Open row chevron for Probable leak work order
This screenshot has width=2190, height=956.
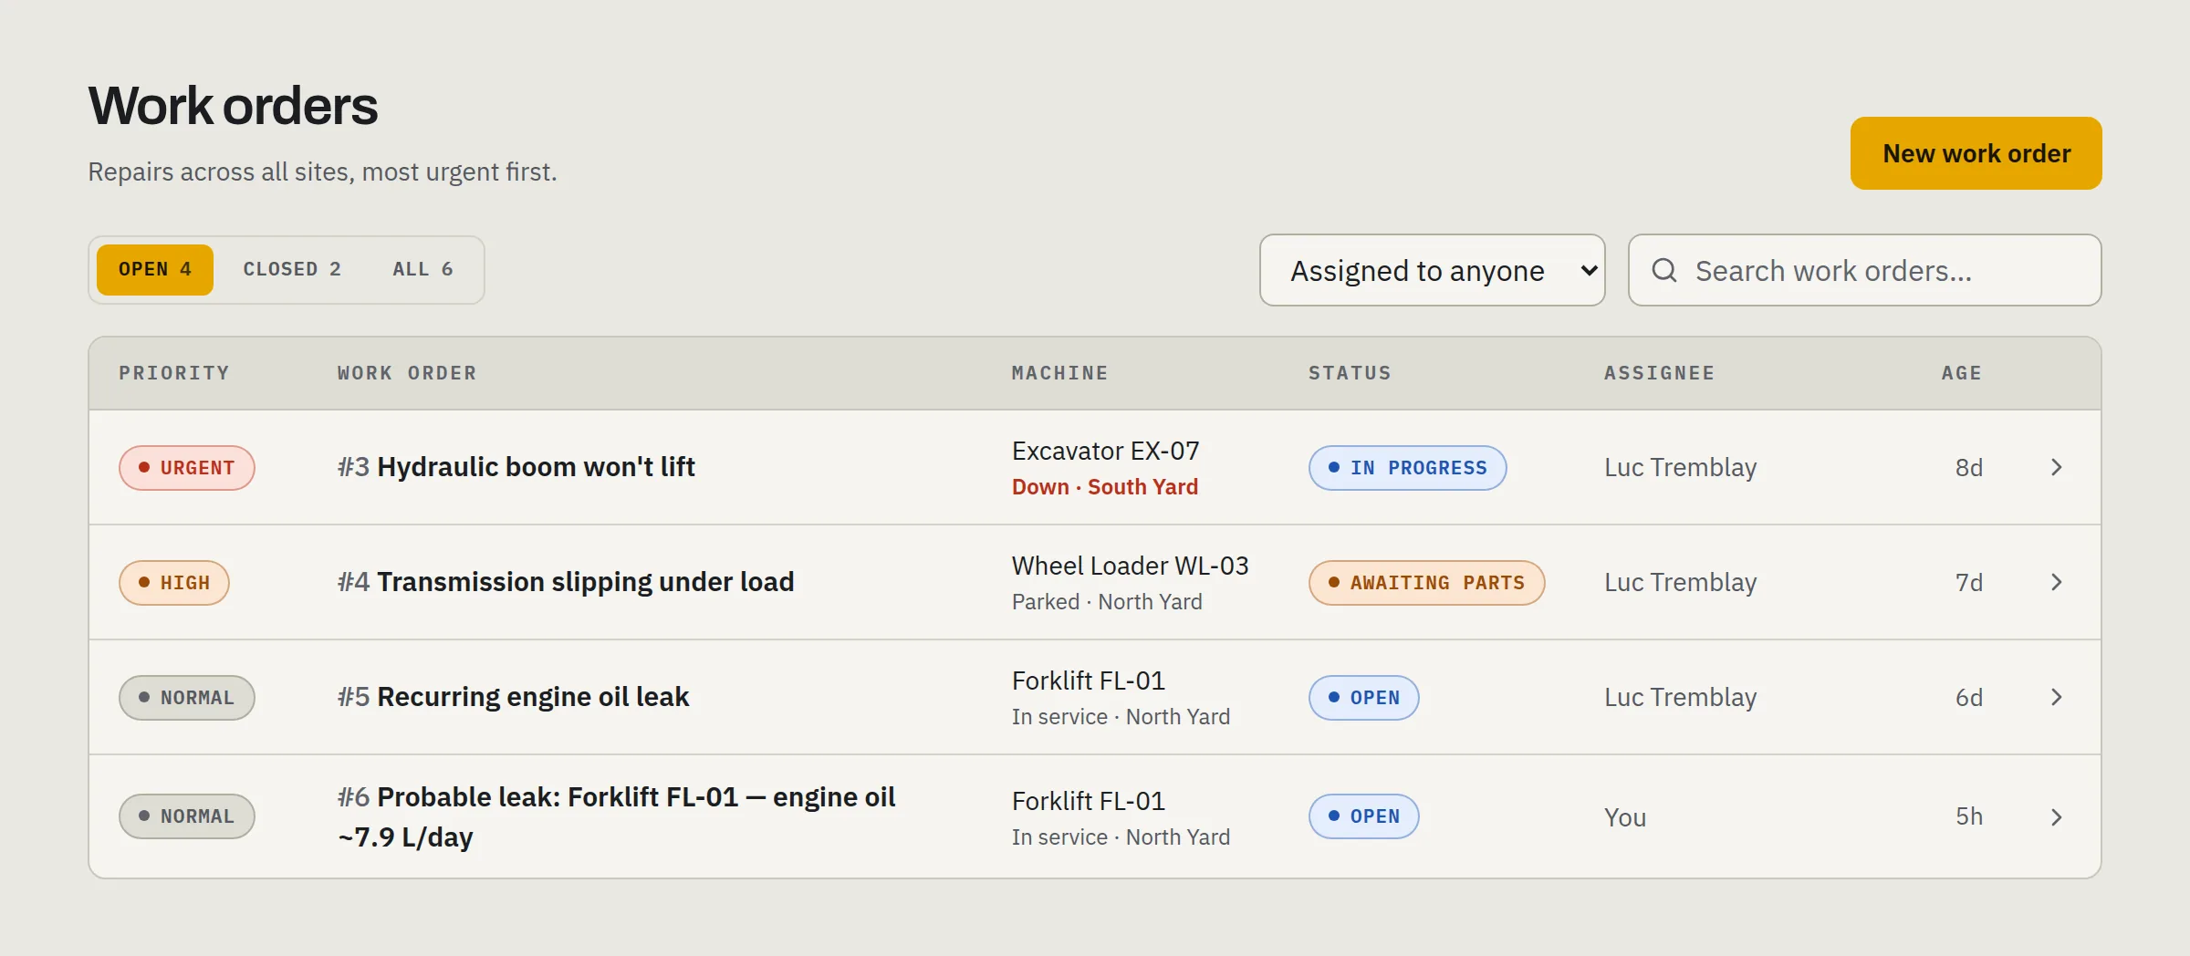(2056, 817)
